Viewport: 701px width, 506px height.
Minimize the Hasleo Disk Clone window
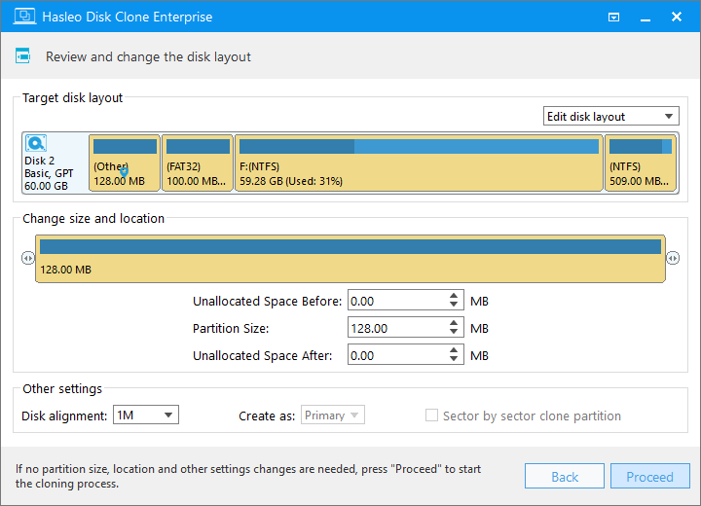(646, 18)
